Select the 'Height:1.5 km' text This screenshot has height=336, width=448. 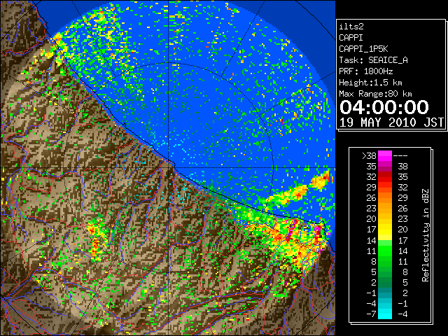(370, 83)
